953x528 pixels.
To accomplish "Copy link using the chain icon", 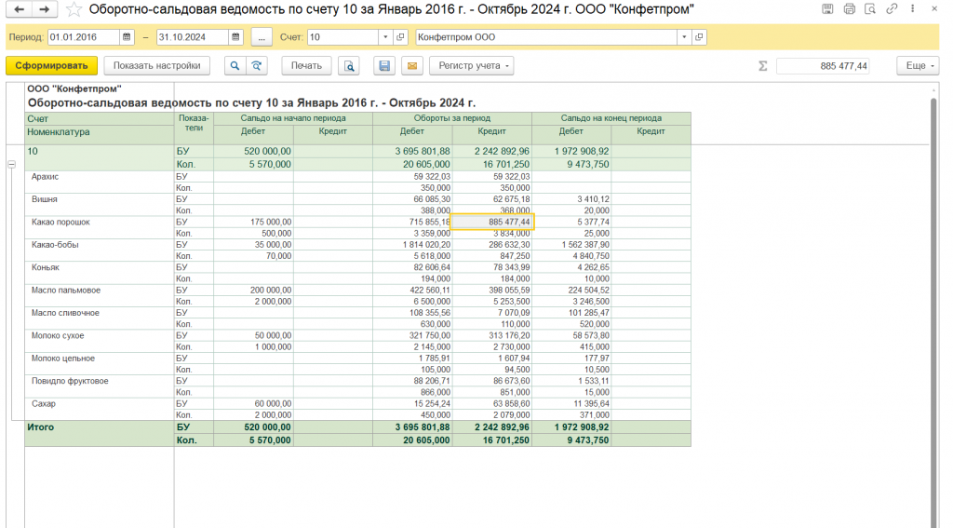I will [x=893, y=9].
